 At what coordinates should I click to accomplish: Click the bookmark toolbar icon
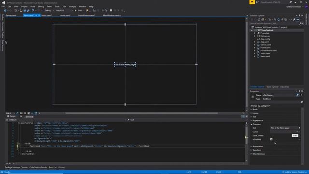point(111,11)
